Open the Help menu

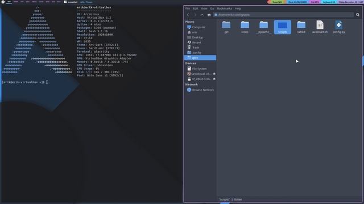[238, 8]
